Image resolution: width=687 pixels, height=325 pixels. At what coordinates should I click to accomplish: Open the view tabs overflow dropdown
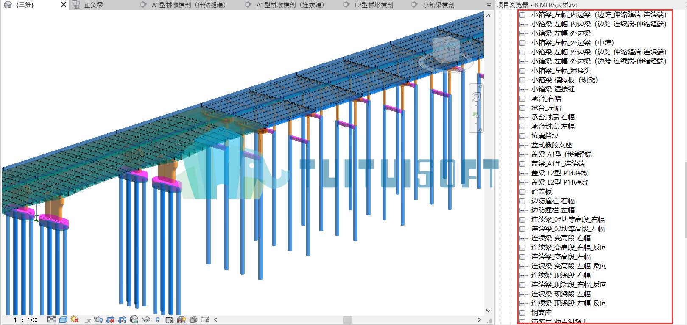coord(489,5)
